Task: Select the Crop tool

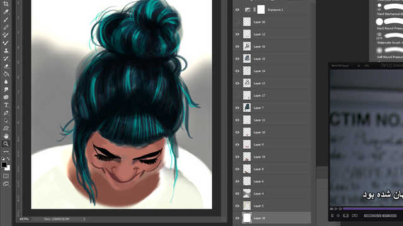Action: [6, 4]
